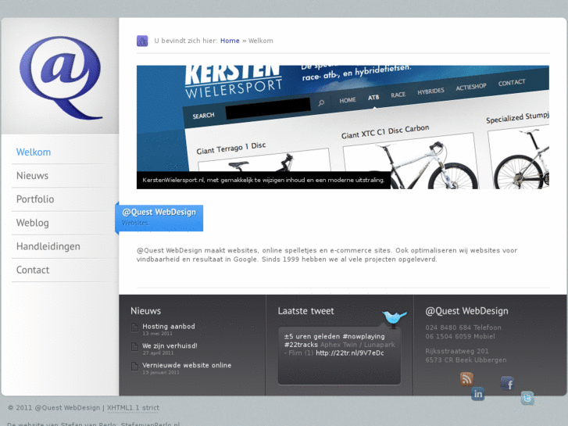
Task: Visit the StefanvanBerlo.nl footer link
Action: (x=150, y=424)
